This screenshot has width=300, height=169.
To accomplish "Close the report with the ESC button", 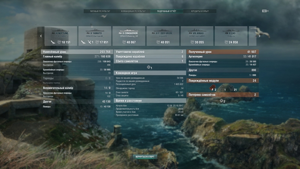I will tap(265, 11).
